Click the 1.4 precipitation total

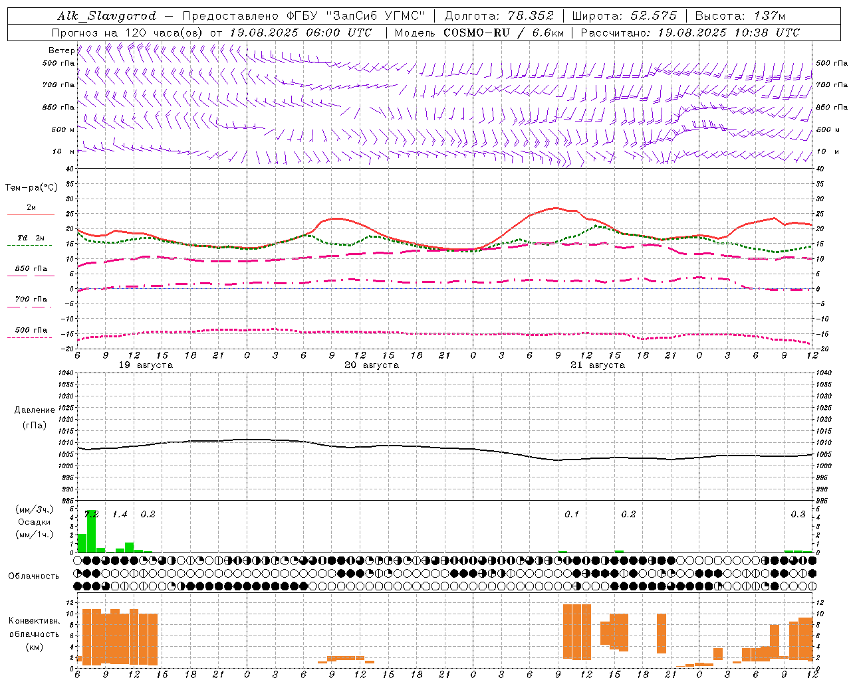(120, 515)
